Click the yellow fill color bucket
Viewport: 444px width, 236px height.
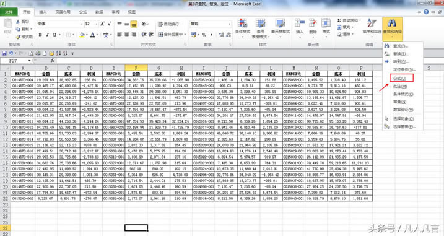pyautogui.click(x=82, y=35)
